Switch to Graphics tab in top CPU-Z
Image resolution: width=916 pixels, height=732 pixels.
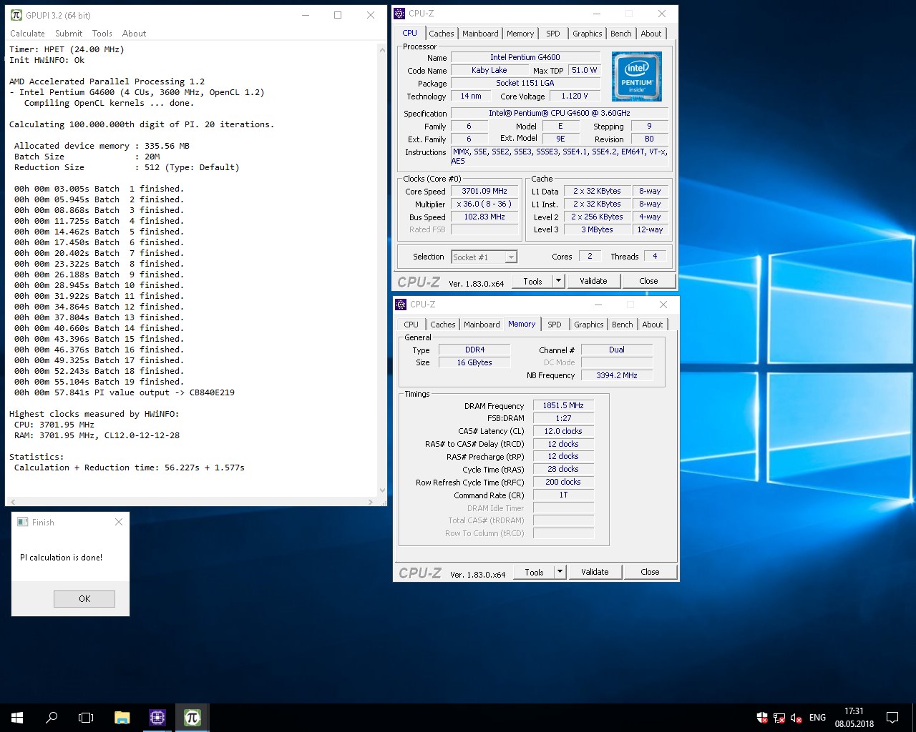pos(588,34)
